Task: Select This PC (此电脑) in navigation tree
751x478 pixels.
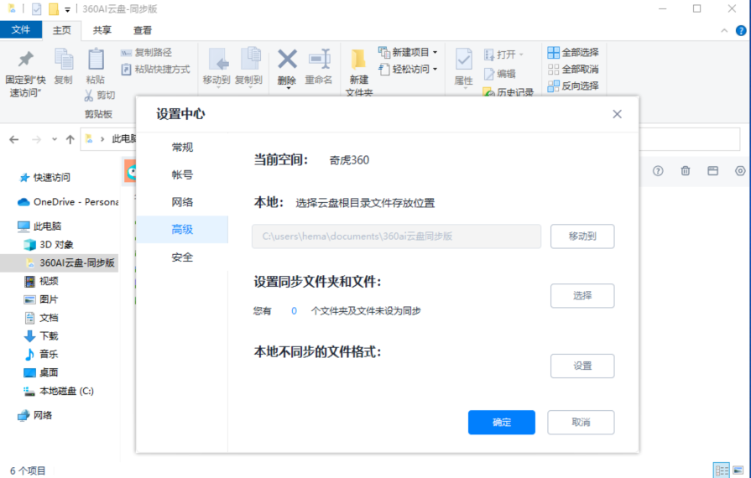Action: [39, 226]
